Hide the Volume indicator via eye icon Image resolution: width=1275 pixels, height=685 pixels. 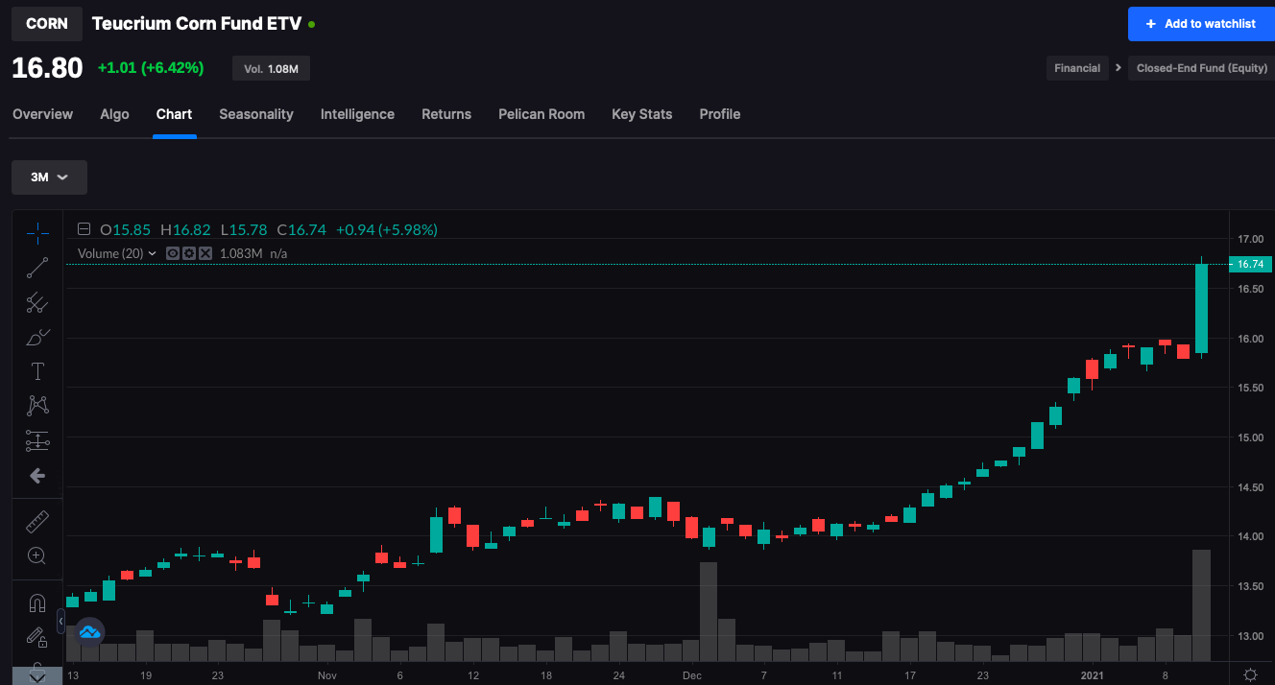[173, 253]
